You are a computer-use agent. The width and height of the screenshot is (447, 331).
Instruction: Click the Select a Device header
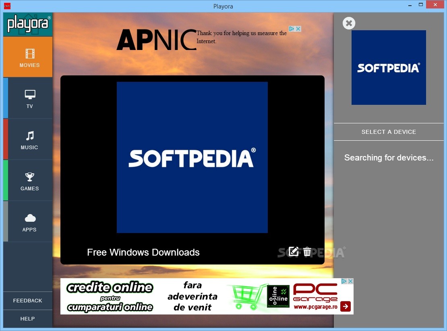(389, 132)
